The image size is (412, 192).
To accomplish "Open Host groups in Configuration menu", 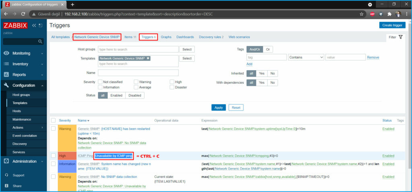I will [21, 95].
